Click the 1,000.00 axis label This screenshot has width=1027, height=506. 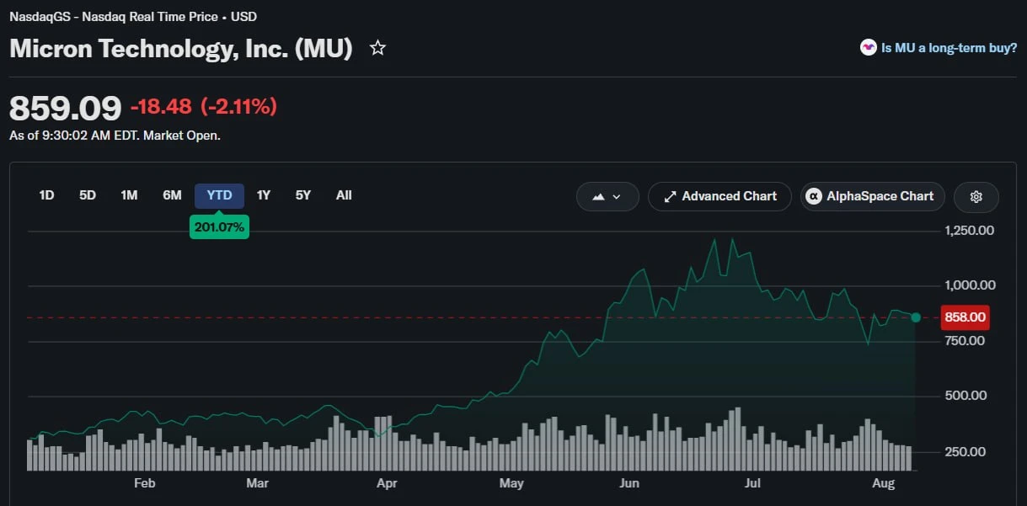point(970,285)
